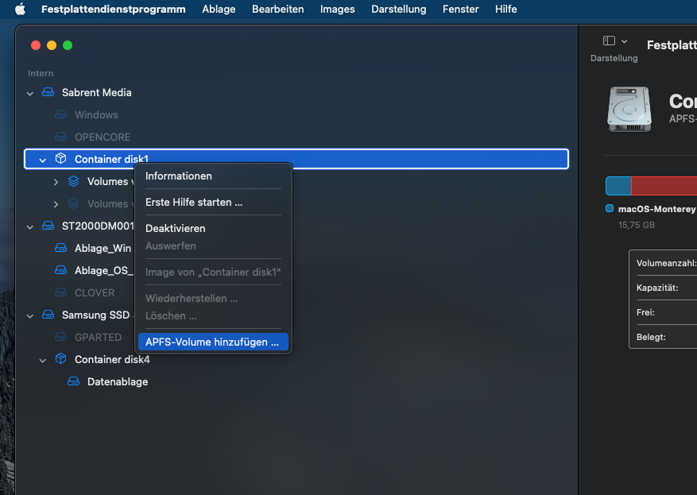Click the red segment of usage bar
Screen dimensions: 697x495
click(664, 186)
